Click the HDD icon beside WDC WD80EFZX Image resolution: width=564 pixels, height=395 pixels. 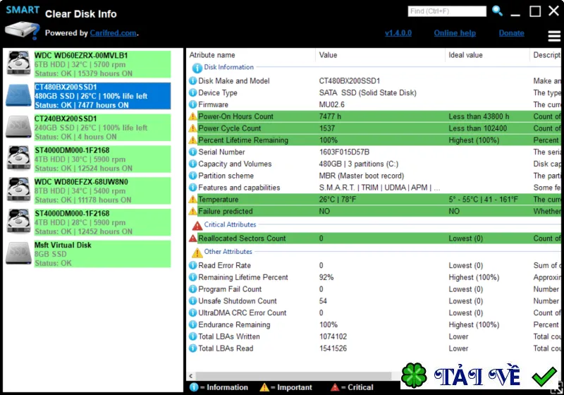(19, 190)
